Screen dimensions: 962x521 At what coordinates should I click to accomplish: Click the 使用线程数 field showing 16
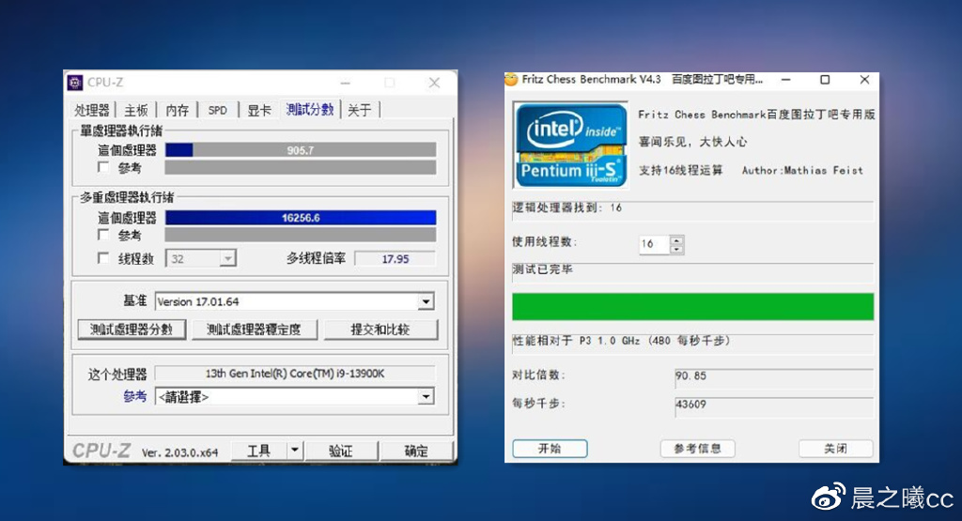pyautogui.click(x=654, y=244)
